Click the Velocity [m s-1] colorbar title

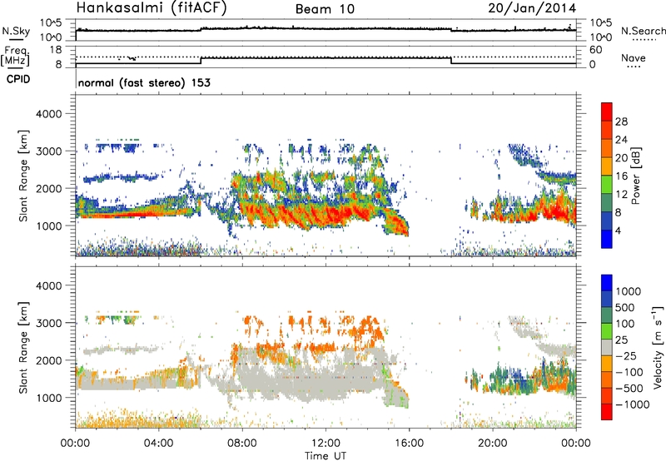[658, 347]
